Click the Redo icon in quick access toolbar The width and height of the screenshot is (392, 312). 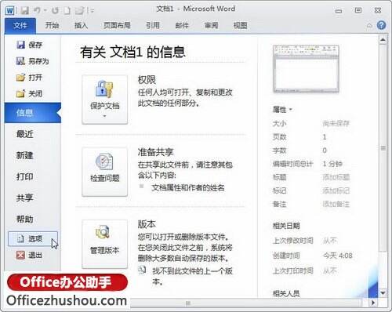55,10
